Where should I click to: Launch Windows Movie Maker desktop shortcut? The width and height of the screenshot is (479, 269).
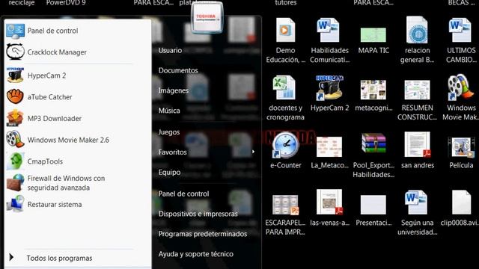461,88
